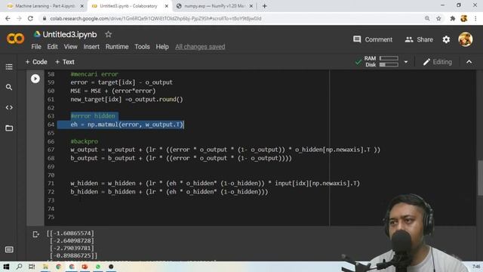Open the Insert menu
This screenshot has height=272, width=483.
coord(91,47)
